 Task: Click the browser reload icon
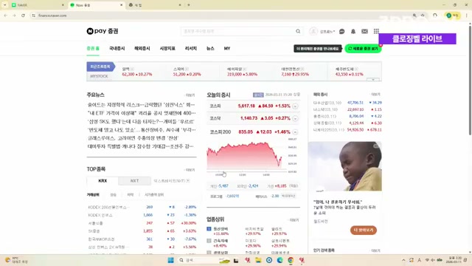point(23,16)
